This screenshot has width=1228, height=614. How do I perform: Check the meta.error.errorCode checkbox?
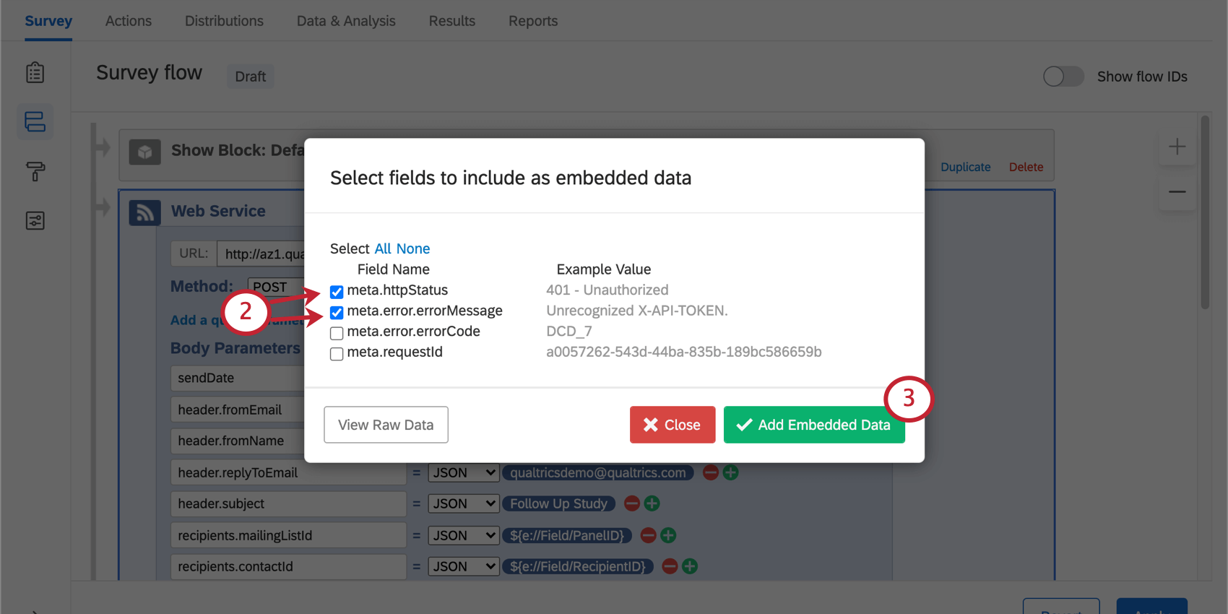click(x=337, y=333)
